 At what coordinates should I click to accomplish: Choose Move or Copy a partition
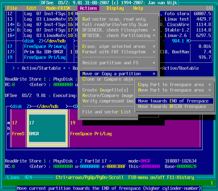click(118, 74)
